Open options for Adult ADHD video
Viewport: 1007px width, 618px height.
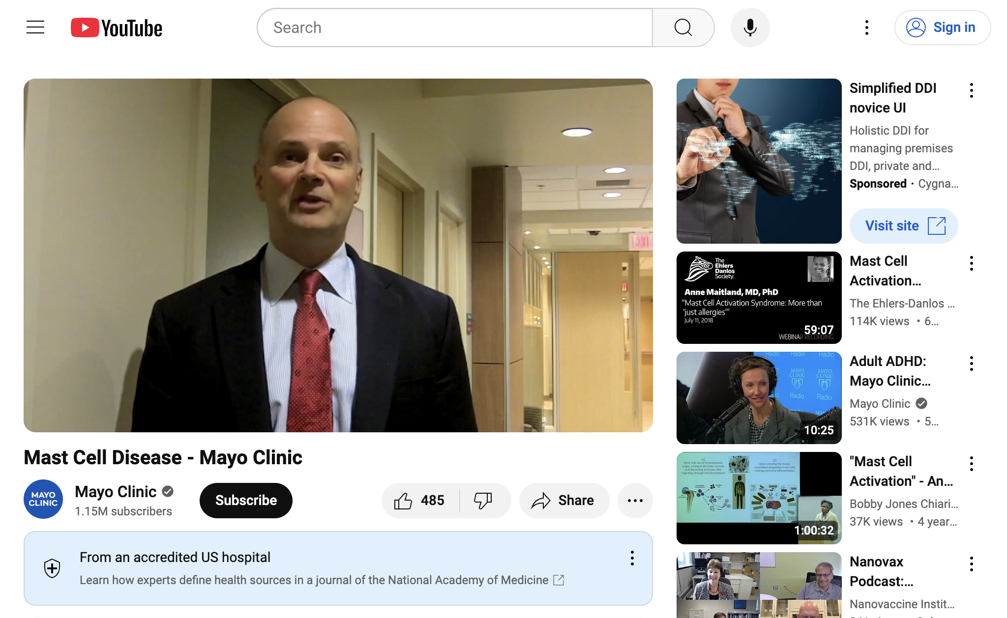[x=972, y=364]
